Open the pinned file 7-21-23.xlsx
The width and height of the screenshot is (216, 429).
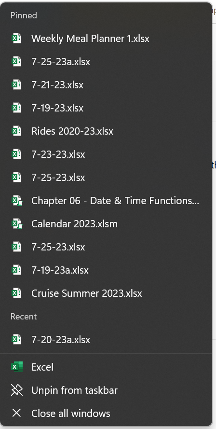[106, 85]
